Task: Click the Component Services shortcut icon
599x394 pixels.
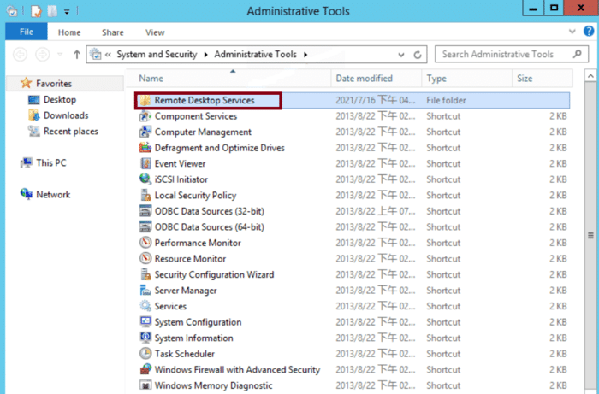Action: pos(145,116)
